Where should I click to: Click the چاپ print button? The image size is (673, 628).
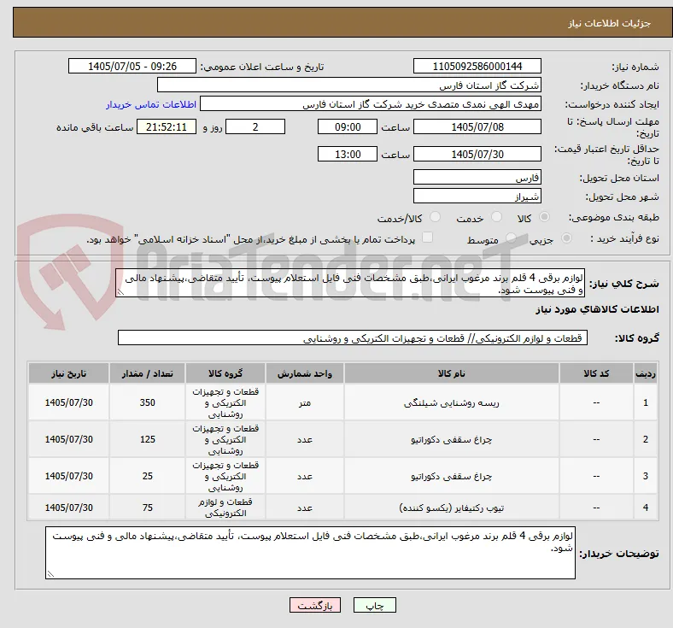click(x=375, y=605)
